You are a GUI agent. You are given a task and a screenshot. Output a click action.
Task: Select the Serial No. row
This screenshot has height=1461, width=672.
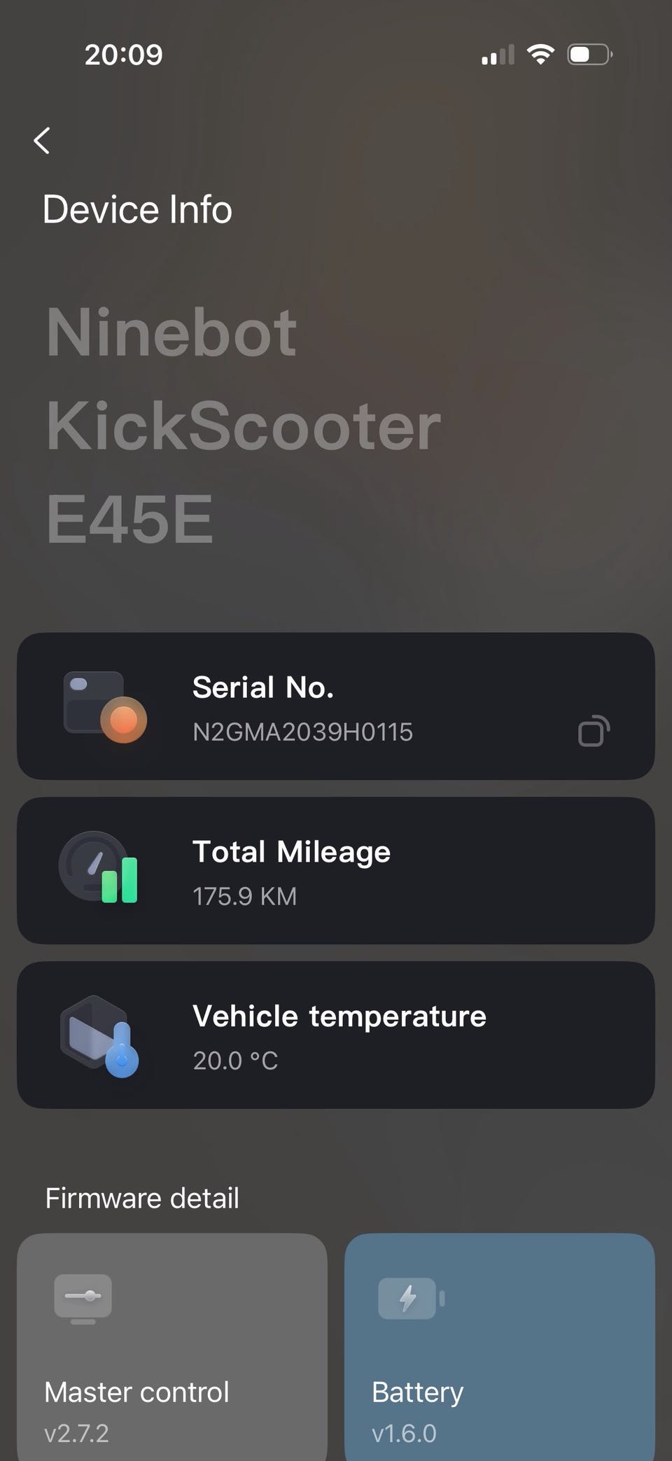(336, 706)
